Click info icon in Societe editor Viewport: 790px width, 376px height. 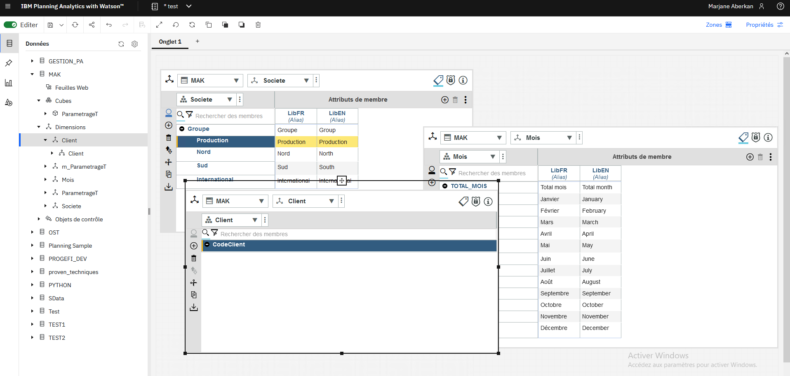[x=463, y=80]
